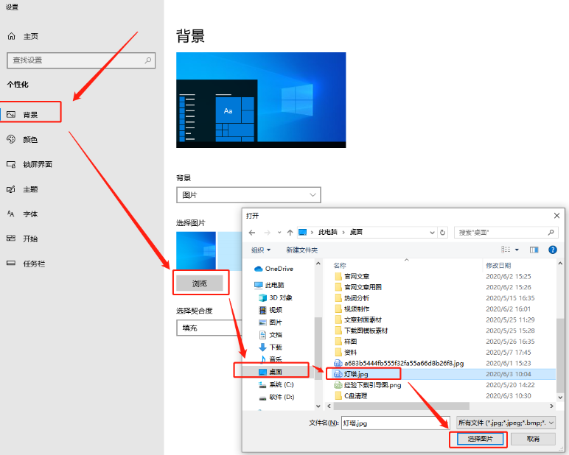Toggle the preview pane icon
This screenshot has height=455, width=569.
coord(534,250)
